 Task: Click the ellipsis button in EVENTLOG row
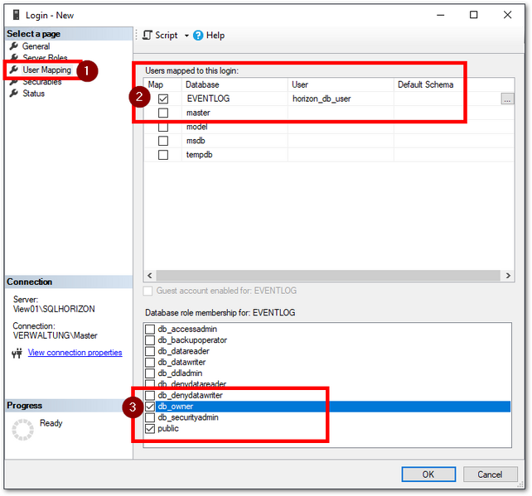coord(506,99)
